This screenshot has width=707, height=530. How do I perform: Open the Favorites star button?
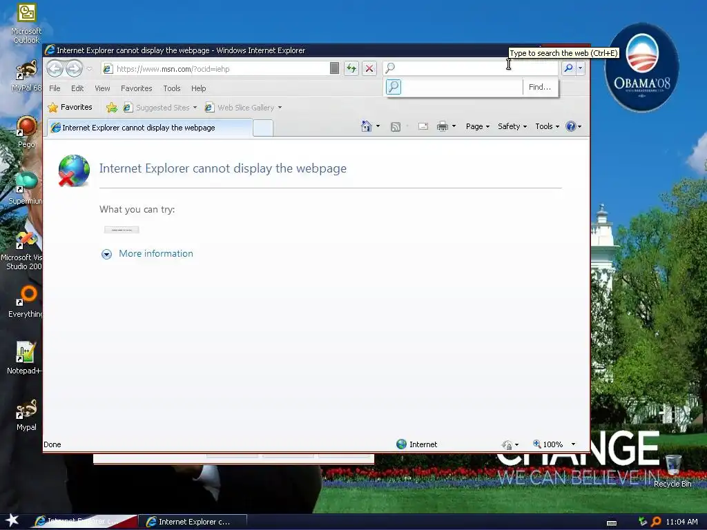tap(70, 107)
